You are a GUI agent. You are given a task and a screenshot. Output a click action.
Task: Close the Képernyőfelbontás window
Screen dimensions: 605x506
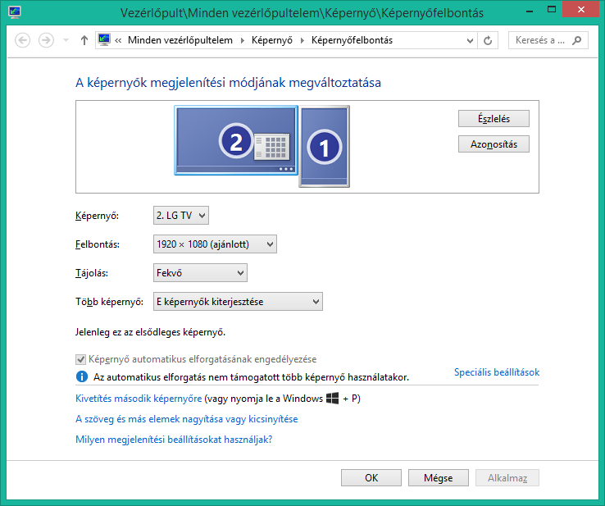(580, 10)
